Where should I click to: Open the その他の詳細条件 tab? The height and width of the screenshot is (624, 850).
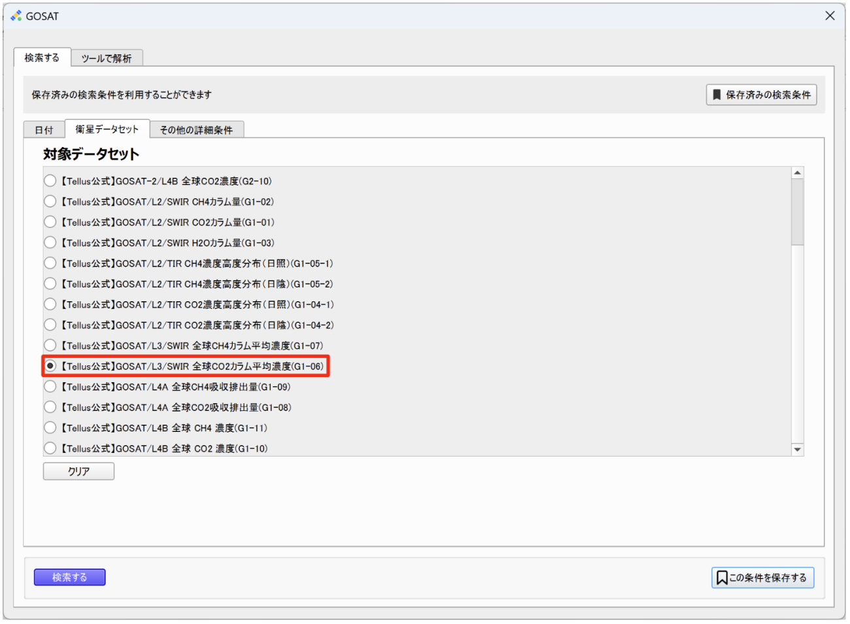point(196,130)
